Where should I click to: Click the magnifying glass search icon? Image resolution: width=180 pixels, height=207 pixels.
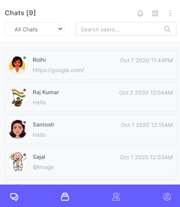pos(167,29)
